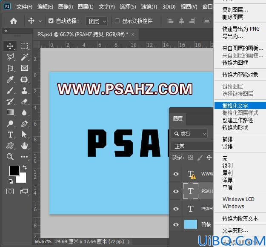The width and height of the screenshot is (266, 247).
Task: Hide the WWW text layer
Action: (x=176, y=174)
